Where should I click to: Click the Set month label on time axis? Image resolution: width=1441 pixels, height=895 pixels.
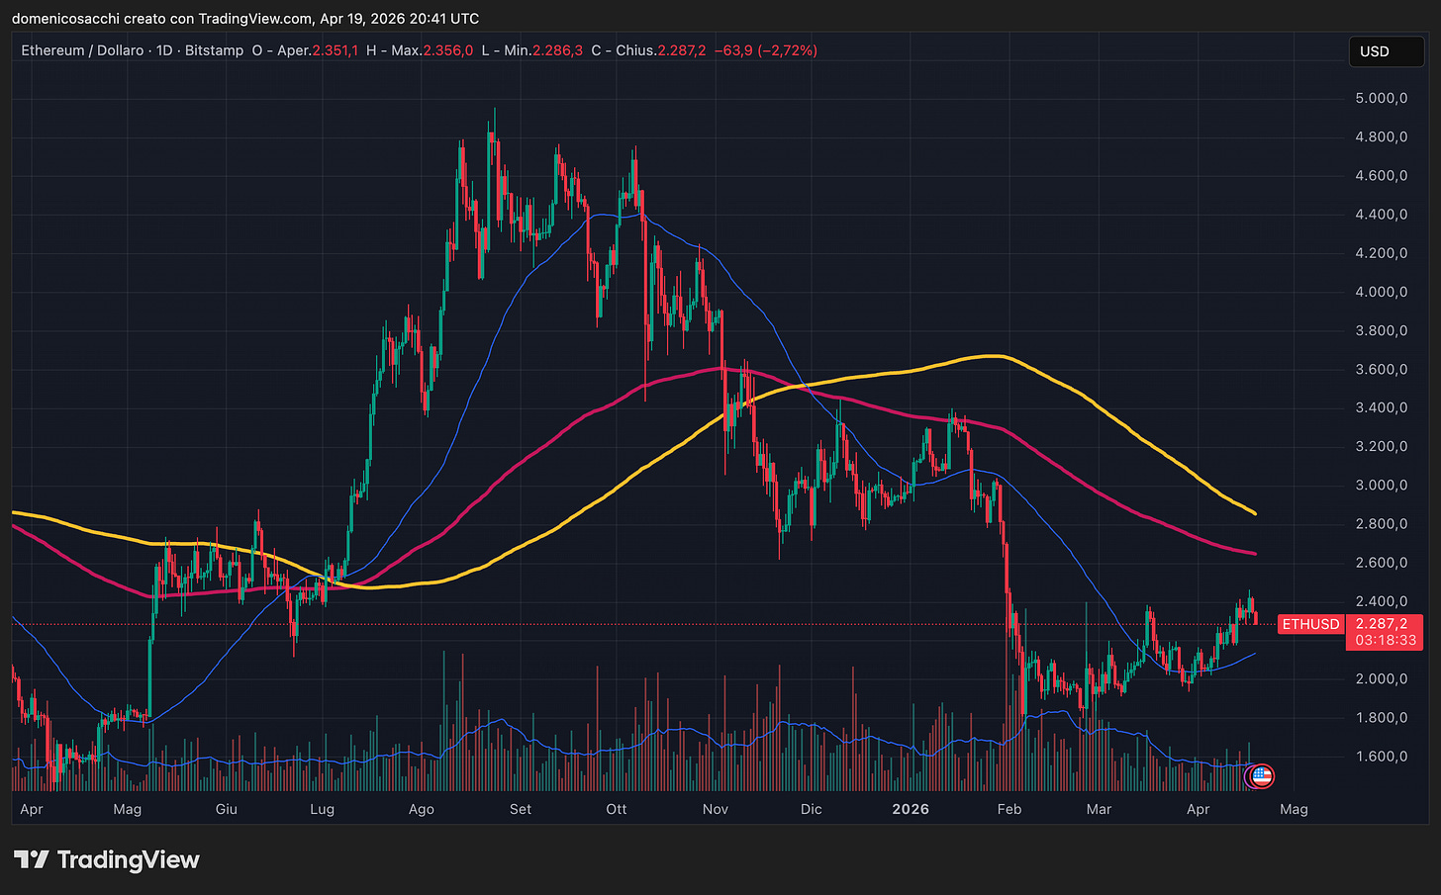521,809
